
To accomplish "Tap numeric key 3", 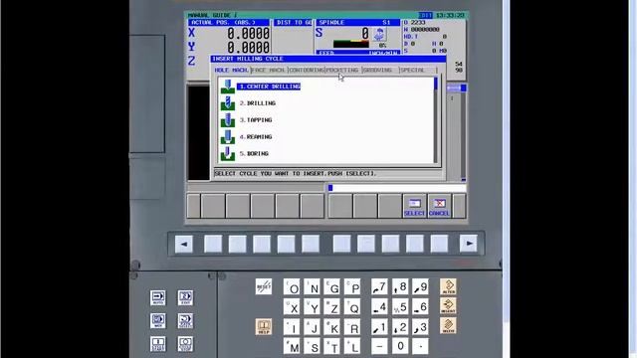I will [420, 327].
